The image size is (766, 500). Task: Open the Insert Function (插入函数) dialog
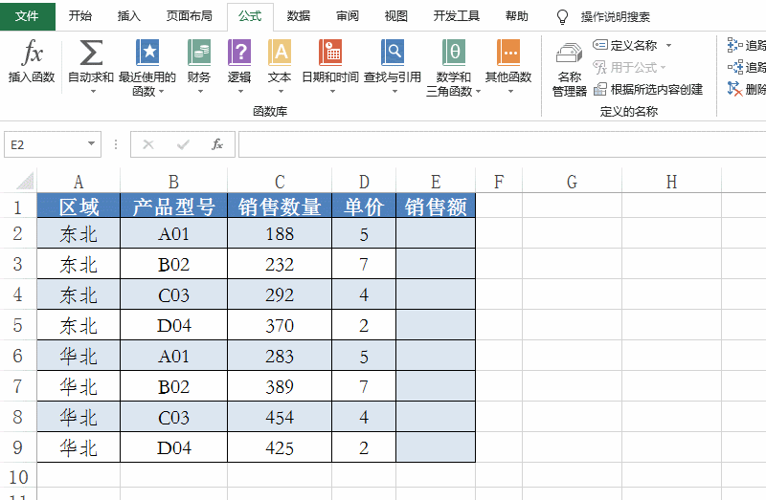point(32,61)
